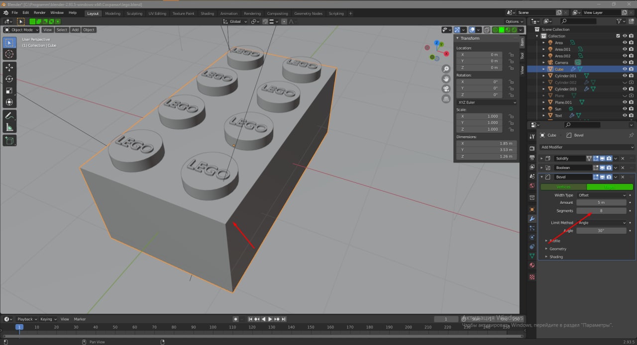Open the Object Data green triangle tab
The width and height of the screenshot is (637, 345).
[532, 256]
